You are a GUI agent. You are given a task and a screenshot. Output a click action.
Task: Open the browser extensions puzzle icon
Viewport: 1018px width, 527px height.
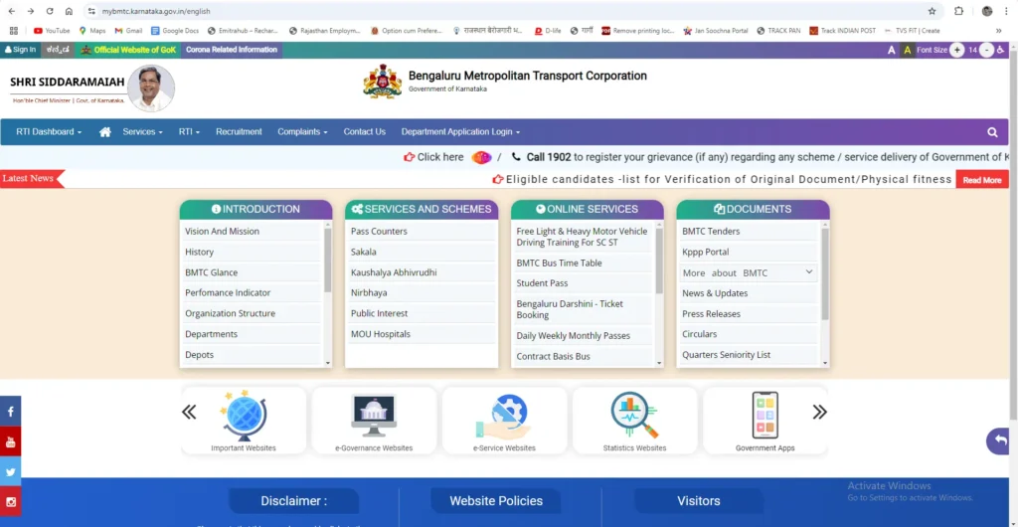(958, 11)
